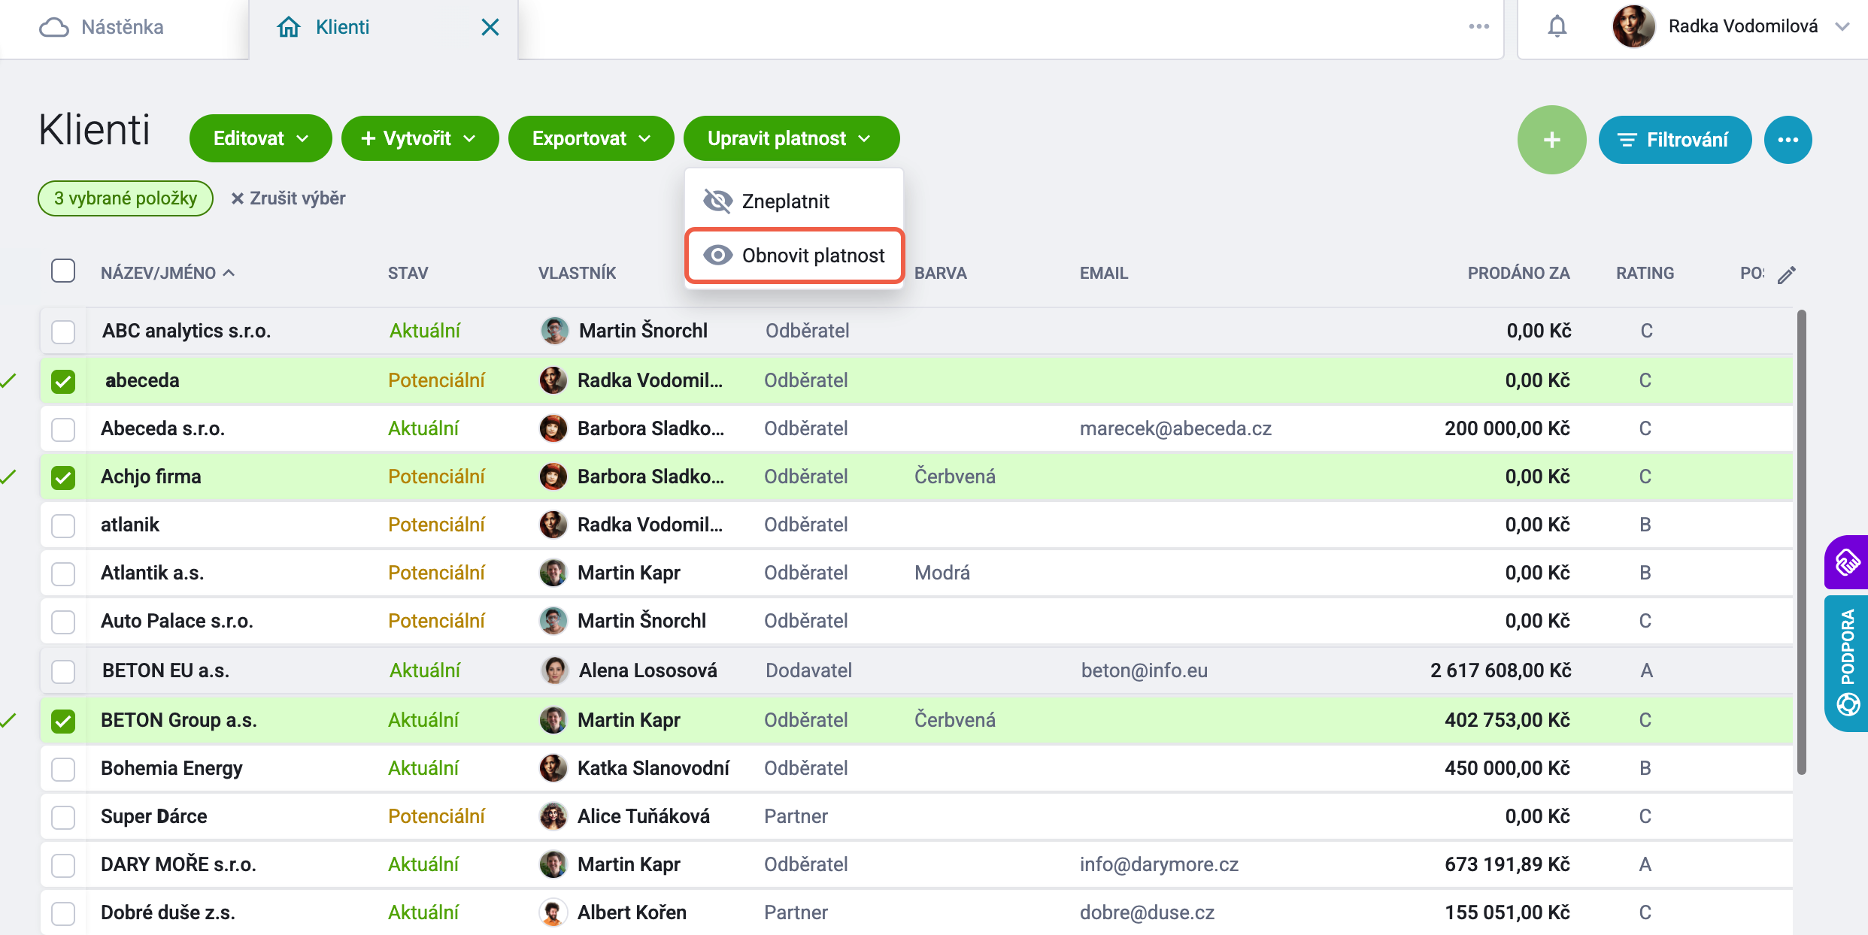Check the Auto Palace s.r.o. checkbox

coord(63,622)
